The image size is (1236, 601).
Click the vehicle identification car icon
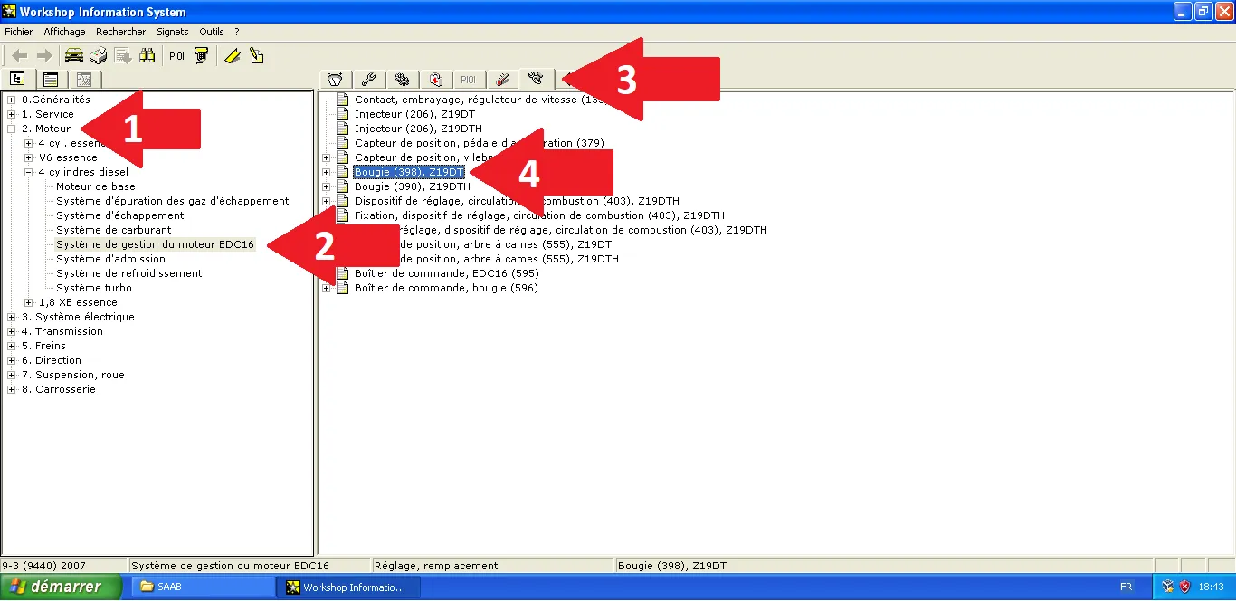click(73, 55)
